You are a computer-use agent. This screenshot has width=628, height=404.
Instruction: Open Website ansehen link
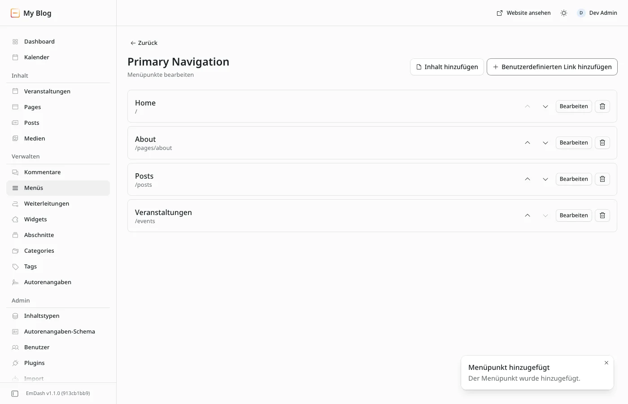click(x=523, y=13)
